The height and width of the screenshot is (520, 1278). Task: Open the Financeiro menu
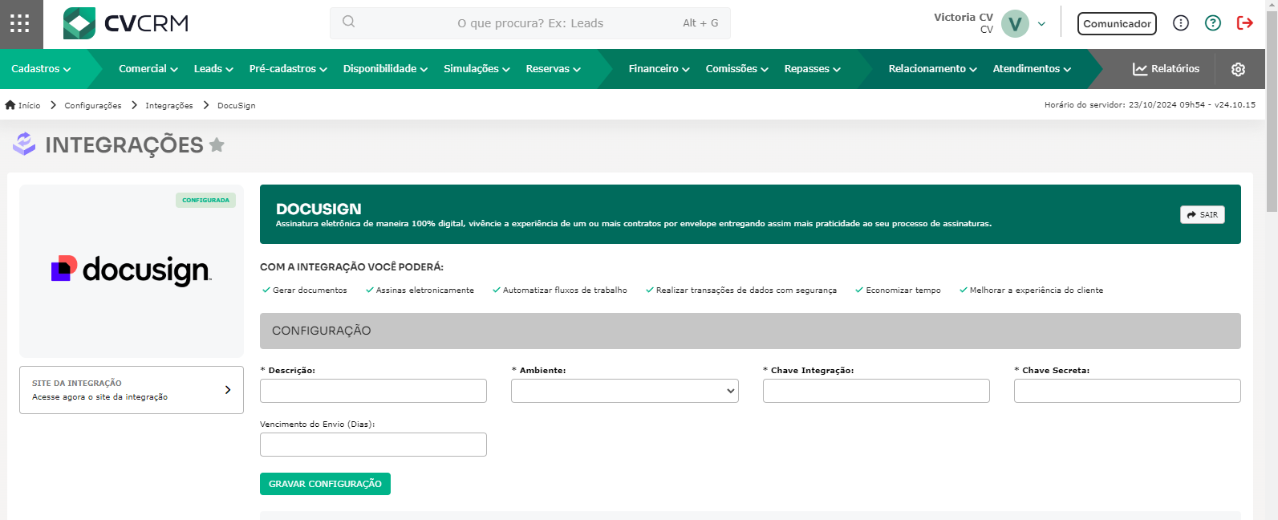659,69
